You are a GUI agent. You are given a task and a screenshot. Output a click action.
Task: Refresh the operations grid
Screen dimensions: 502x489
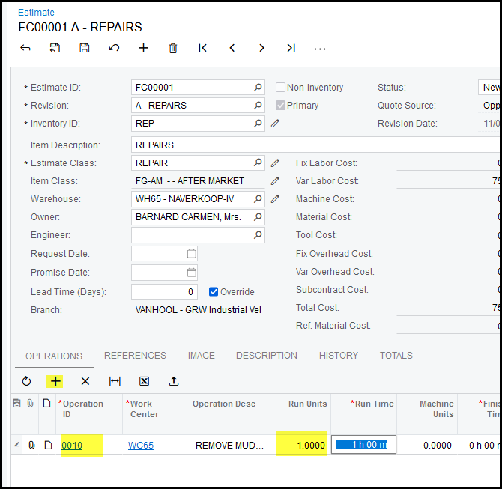pos(27,381)
